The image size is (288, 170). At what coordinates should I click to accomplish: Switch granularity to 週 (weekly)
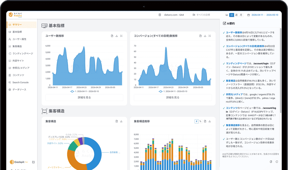(236, 15)
